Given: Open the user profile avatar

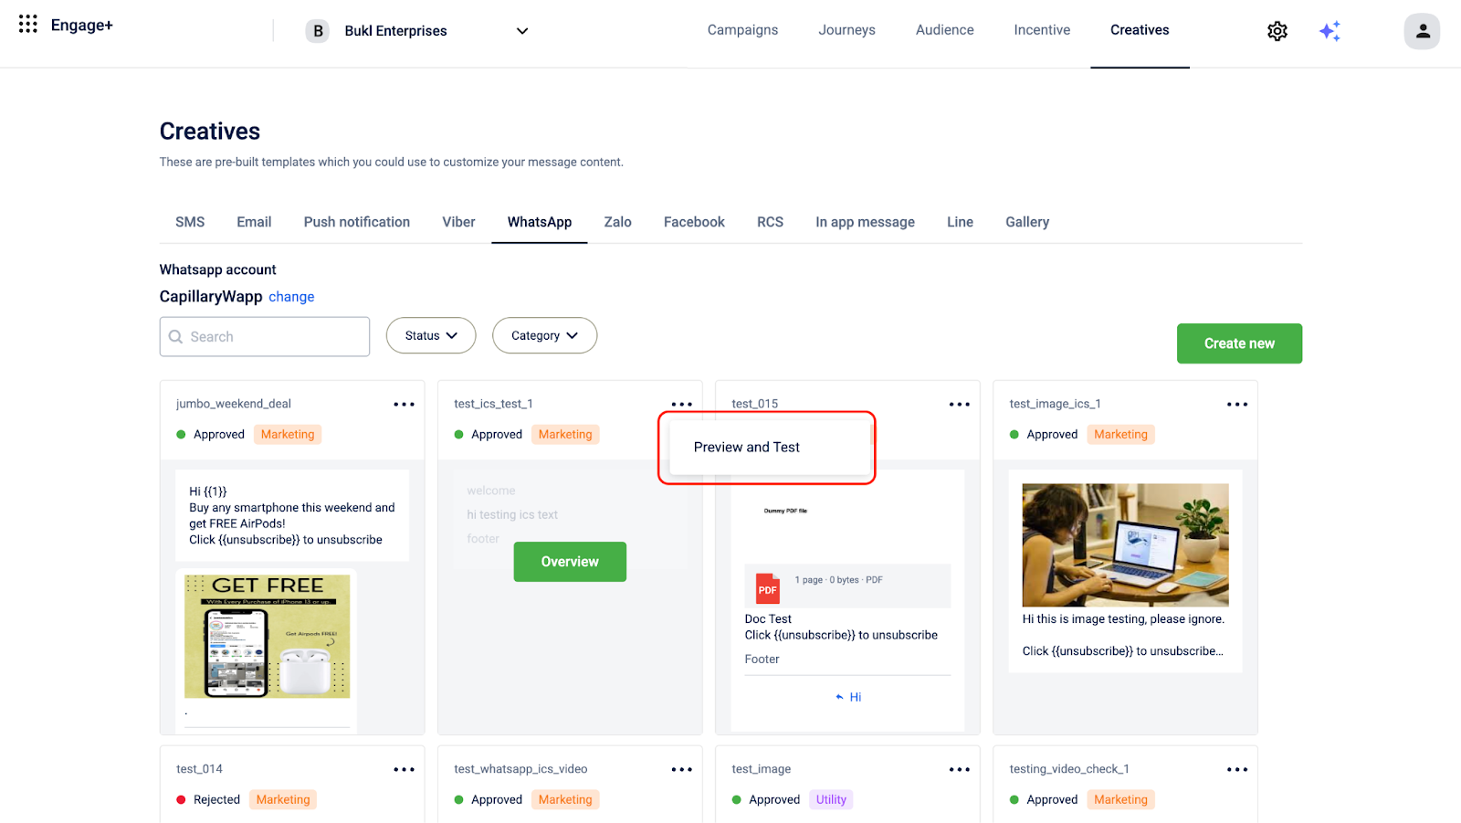Looking at the screenshot, I should coord(1422,31).
